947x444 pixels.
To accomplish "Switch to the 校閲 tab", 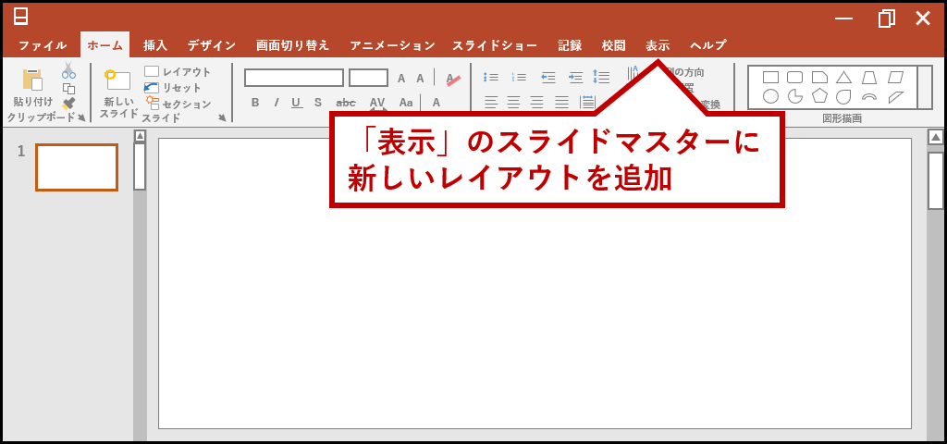I will tap(614, 45).
